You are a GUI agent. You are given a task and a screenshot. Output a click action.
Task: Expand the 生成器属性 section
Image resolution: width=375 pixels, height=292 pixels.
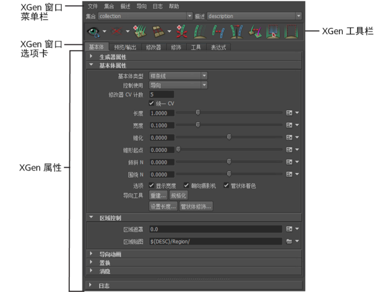(194, 57)
